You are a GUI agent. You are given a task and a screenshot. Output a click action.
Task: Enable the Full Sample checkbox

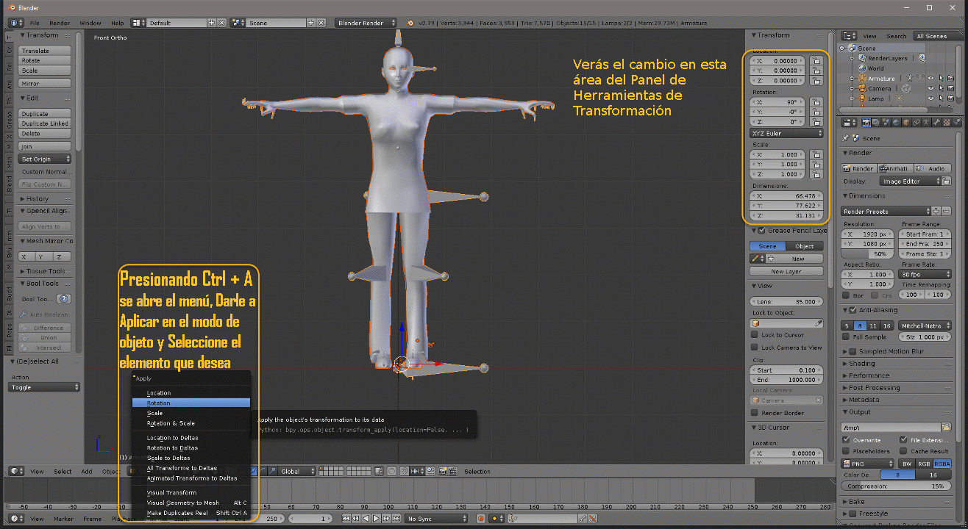pos(847,337)
